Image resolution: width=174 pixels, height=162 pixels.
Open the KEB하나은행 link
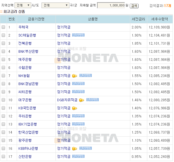click(28, 148)
